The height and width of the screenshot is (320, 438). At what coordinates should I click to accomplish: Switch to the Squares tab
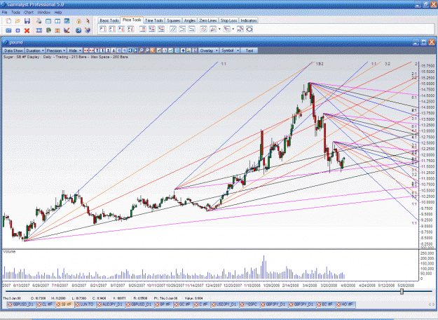(x=174, y=20)
